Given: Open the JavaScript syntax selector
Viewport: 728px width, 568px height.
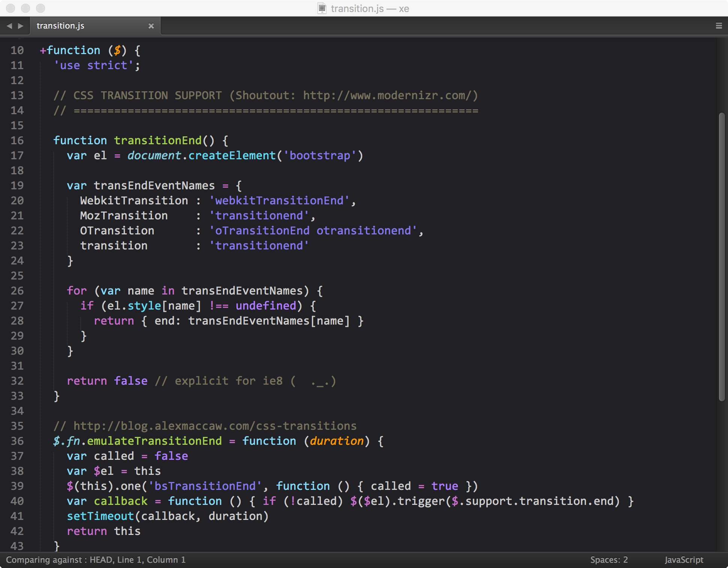Looking at the screenshot, I should [684, 560].
